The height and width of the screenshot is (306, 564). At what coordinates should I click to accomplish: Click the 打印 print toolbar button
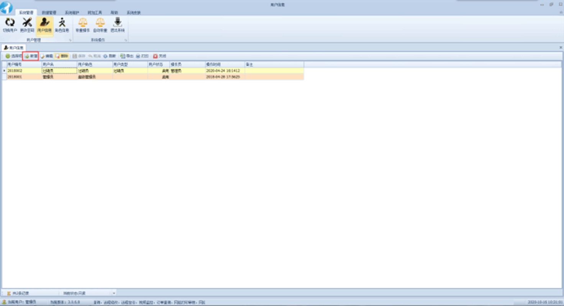click(x=142, y=56)
